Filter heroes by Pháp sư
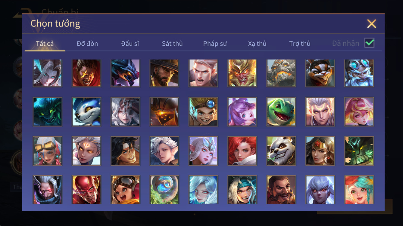Viewport: 403px width, 226px height. [215, 44]
